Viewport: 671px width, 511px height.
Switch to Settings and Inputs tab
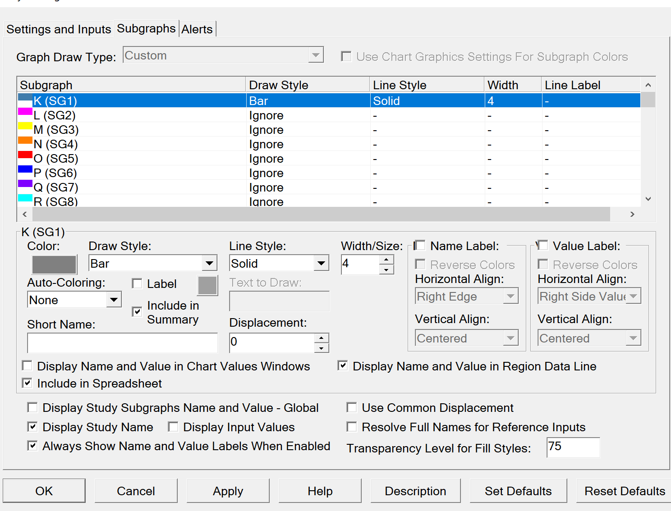click(x=59, y=29)
